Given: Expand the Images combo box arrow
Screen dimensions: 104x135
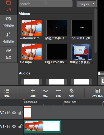Looking at the screenshot, I should point(94,3).
